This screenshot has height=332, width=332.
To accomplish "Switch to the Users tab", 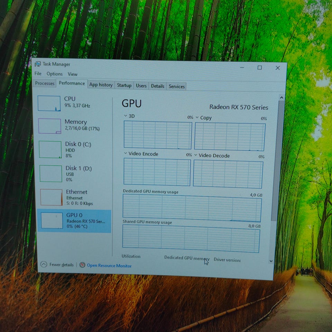I will click(x=141, y=86).
